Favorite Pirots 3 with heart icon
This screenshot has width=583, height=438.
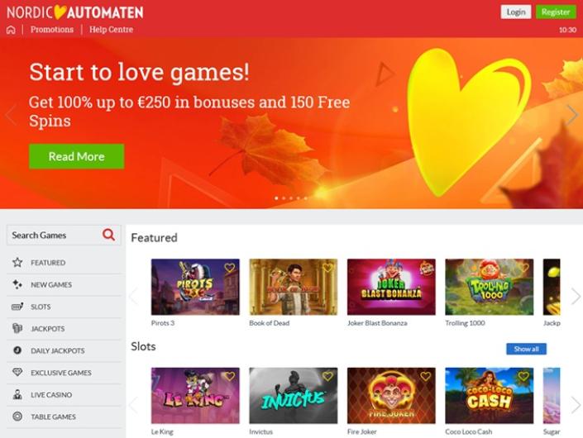(x=230, y=268)
